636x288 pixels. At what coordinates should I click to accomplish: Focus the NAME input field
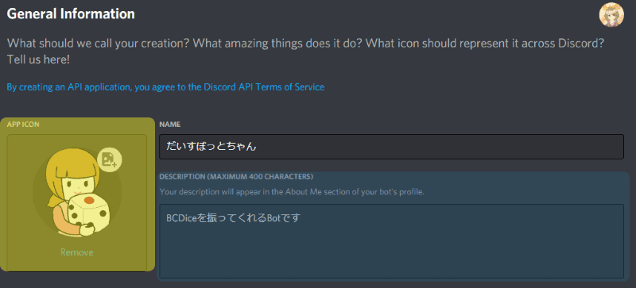click(391, 147)
